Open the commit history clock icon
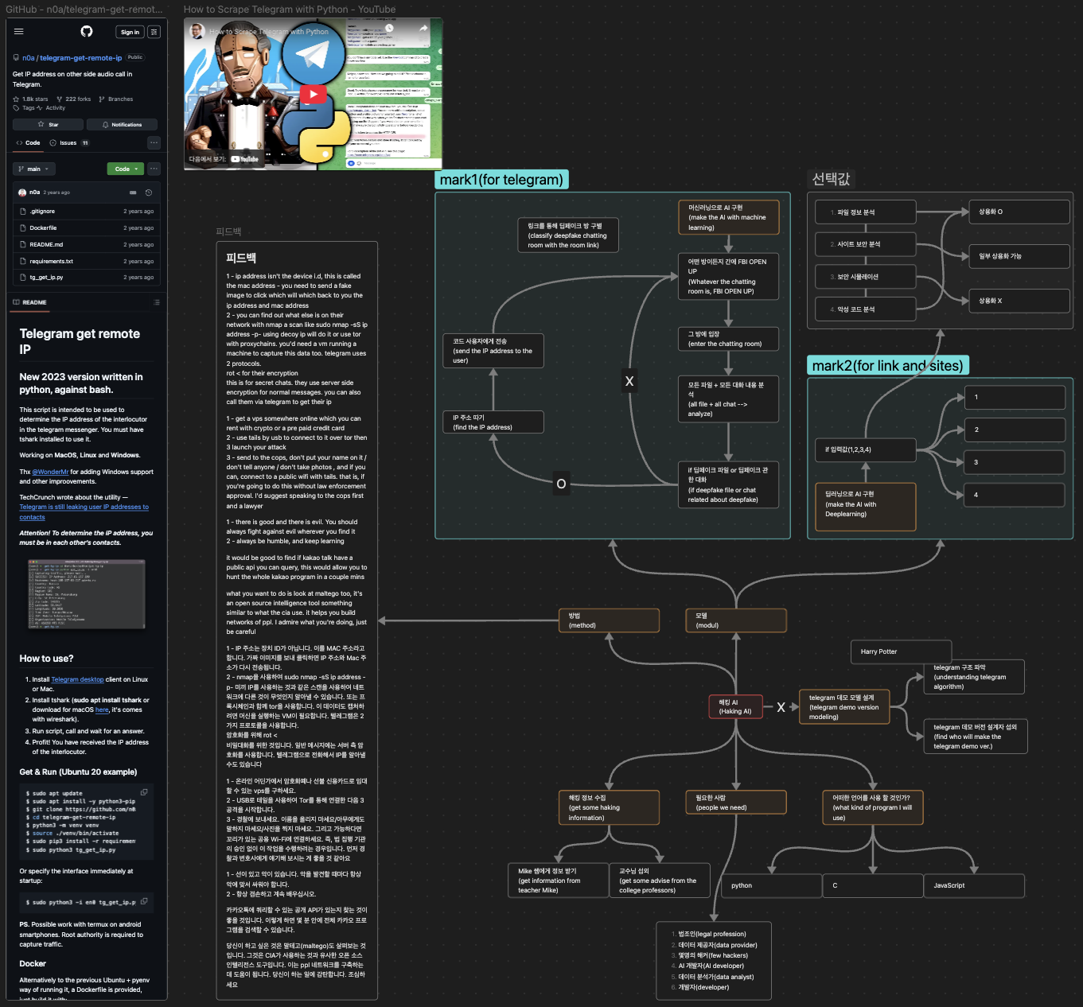Image resolution: width=1083 pixels, height=1007 pixels. tap(149, 192)
